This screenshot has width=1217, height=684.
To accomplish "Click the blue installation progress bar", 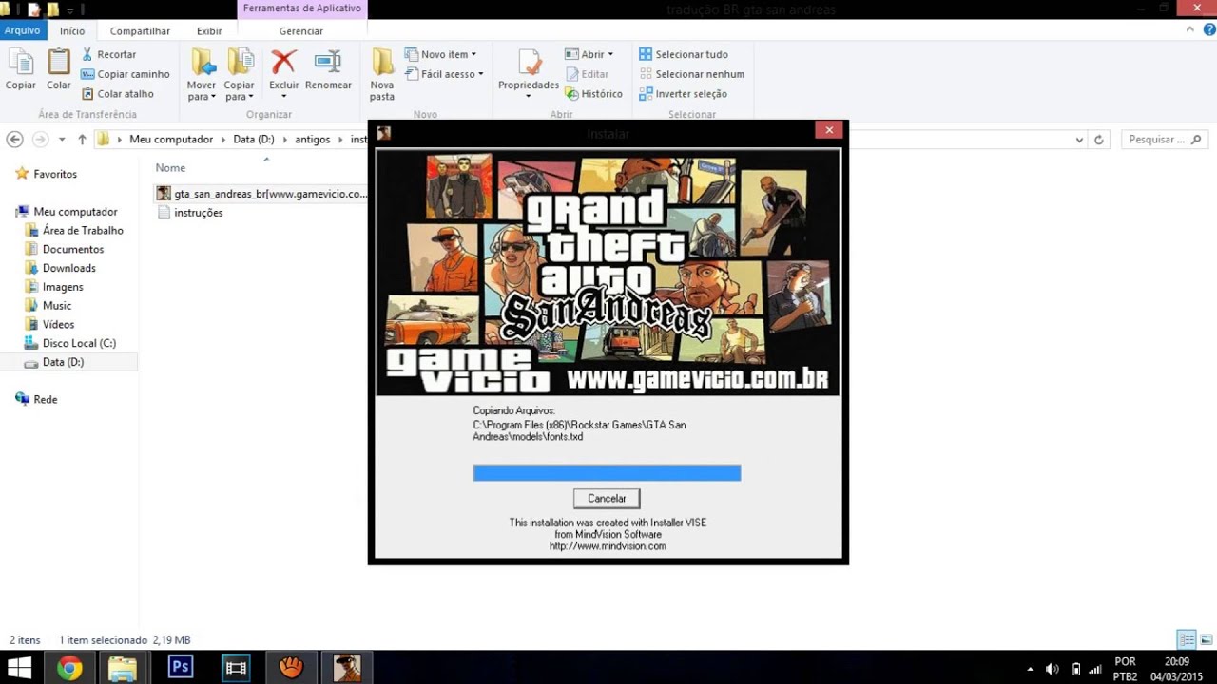I will [x=607, y=472].
